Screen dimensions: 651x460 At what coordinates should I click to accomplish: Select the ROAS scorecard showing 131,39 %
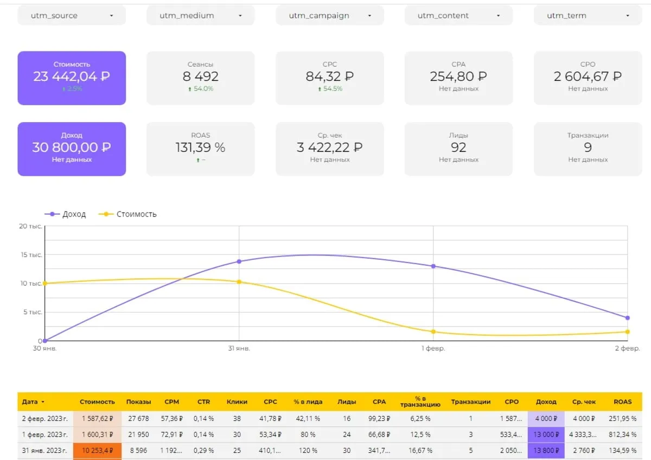point(200,148)
